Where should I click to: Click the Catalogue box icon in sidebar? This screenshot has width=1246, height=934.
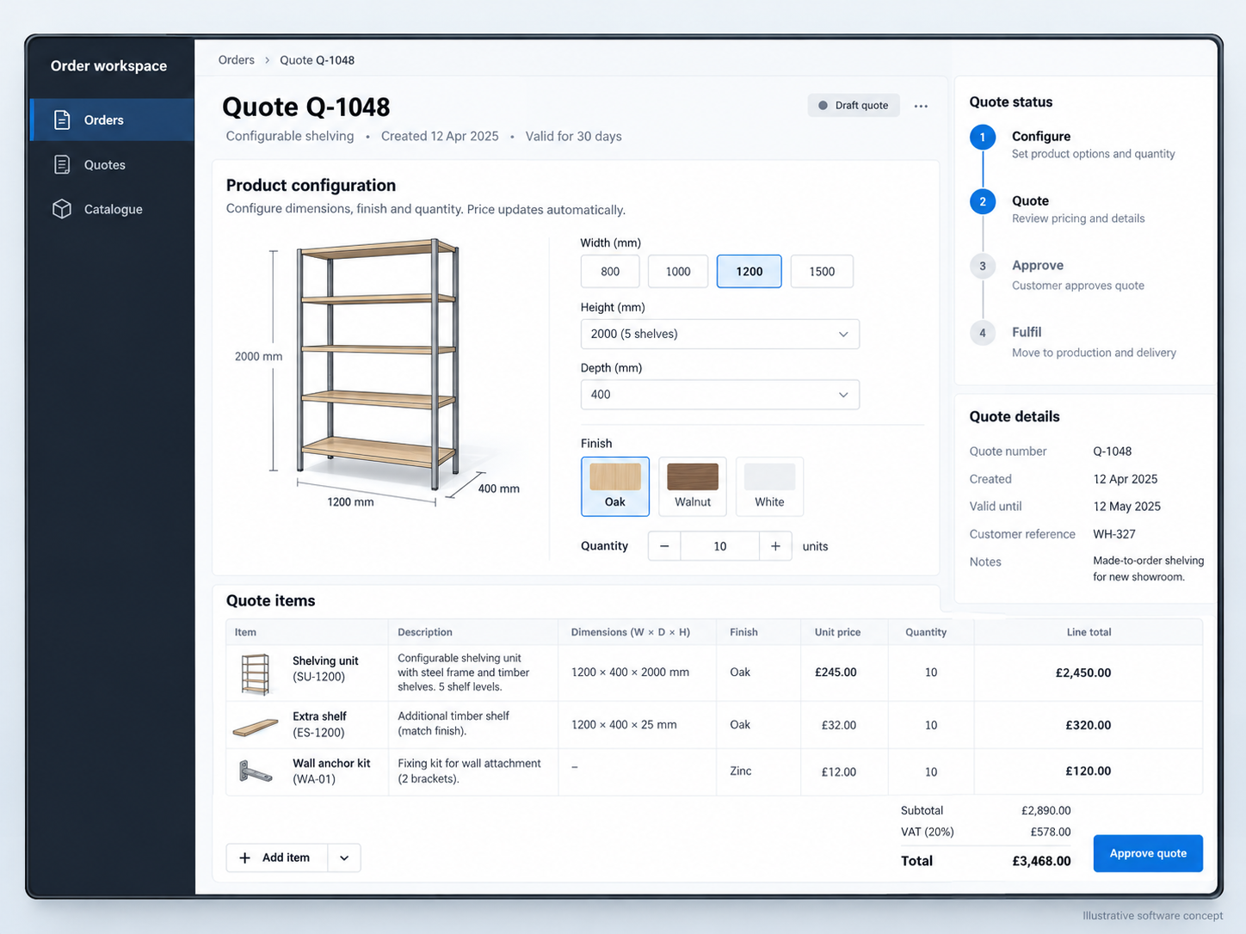(62, 209)
